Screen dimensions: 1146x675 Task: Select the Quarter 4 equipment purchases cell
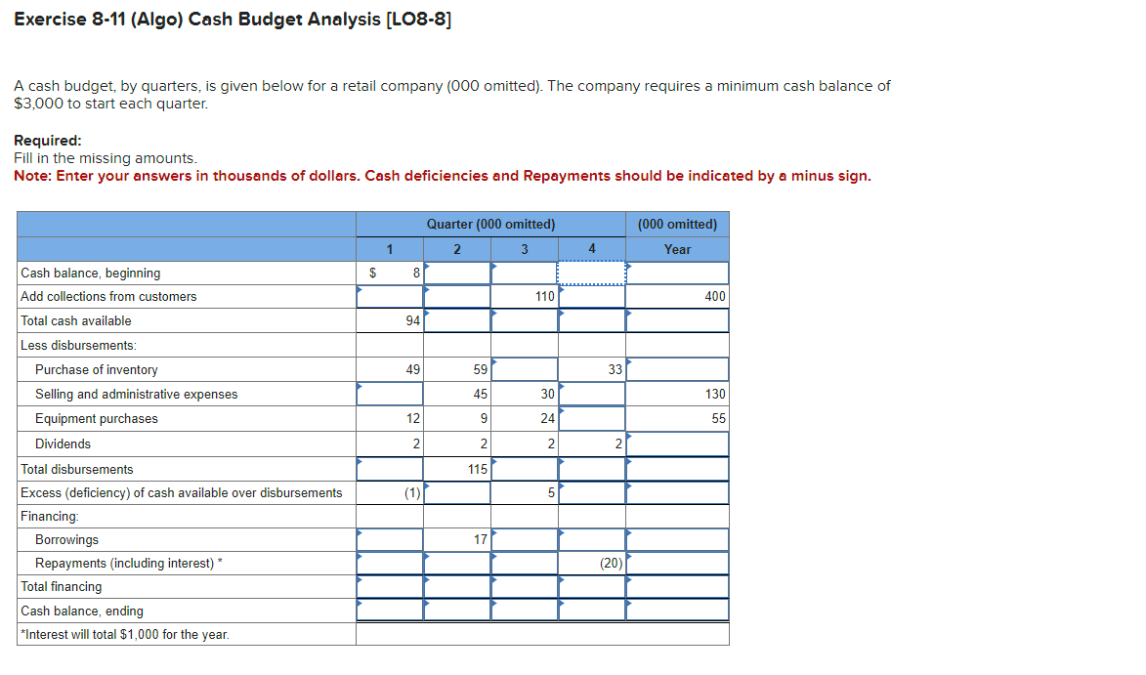point(591,418)
